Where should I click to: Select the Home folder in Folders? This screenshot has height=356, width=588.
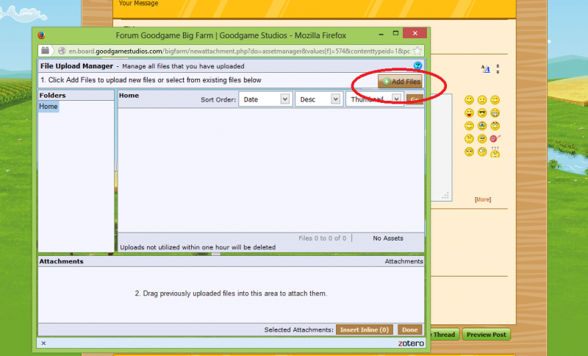click(49, 107)
